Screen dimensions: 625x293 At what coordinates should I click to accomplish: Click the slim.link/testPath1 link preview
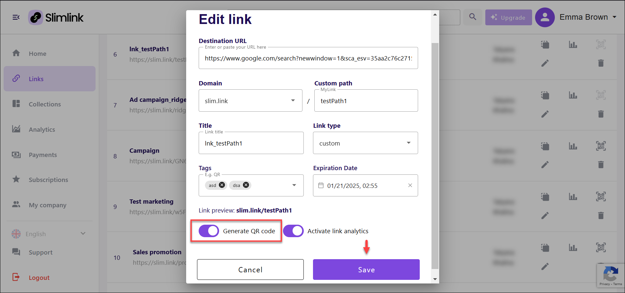[x=264, y=210]
